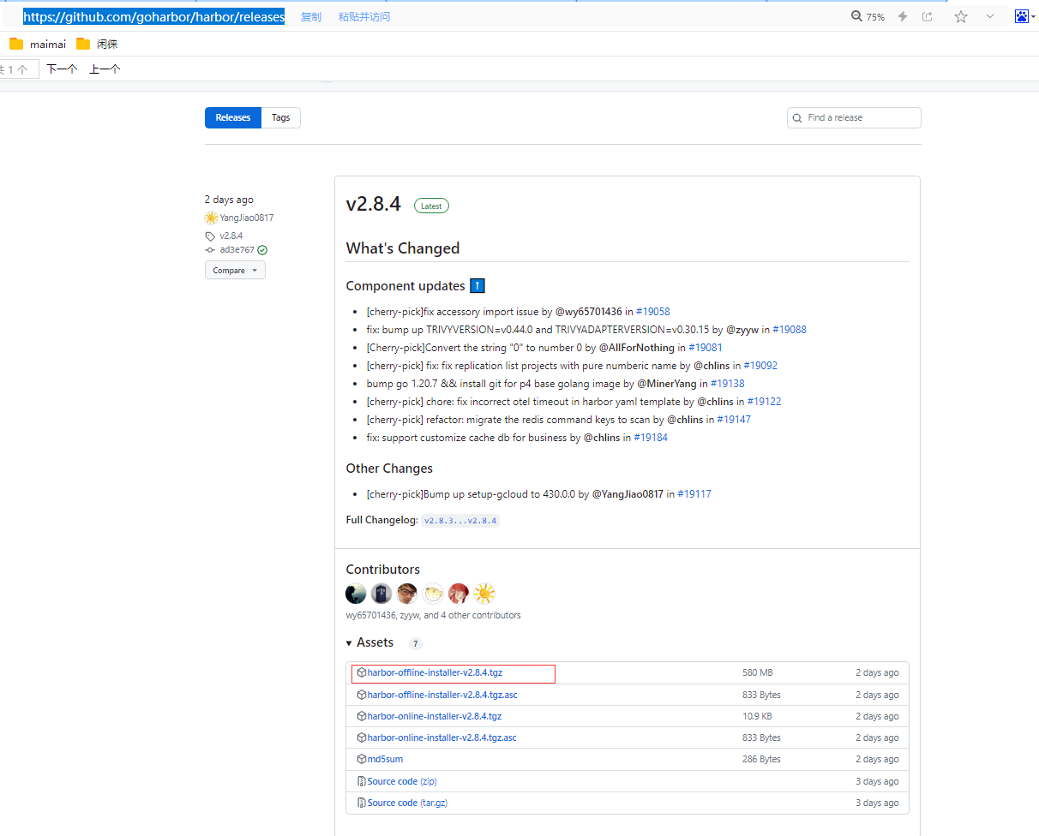The image size is (1039, 836).
Task: Click the Find a release search field
Action: (x=854, y=117)
